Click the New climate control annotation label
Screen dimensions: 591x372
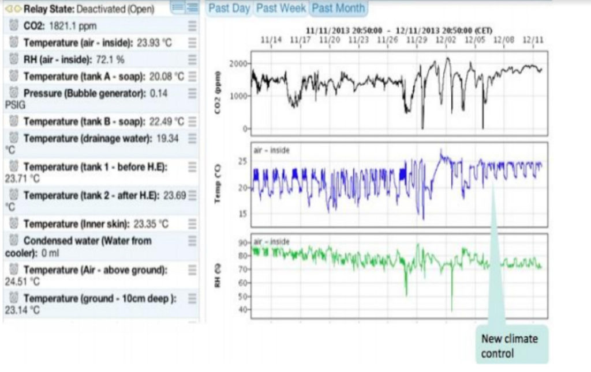tap(510, 346)
